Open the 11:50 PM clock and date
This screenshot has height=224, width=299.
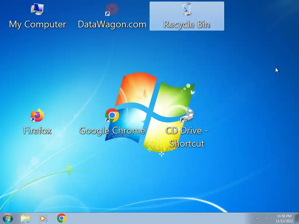(284, 218)
